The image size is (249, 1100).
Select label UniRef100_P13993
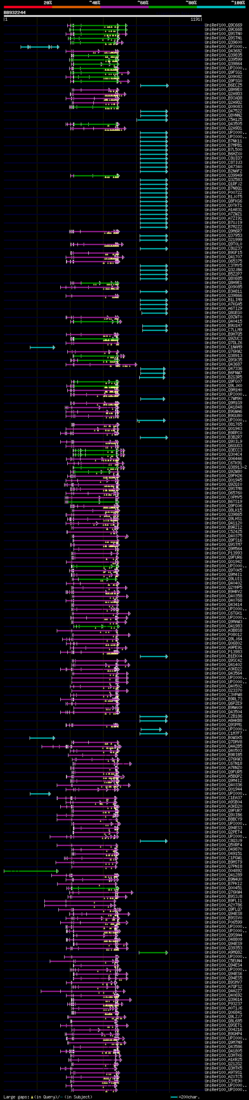click(223, 553)
